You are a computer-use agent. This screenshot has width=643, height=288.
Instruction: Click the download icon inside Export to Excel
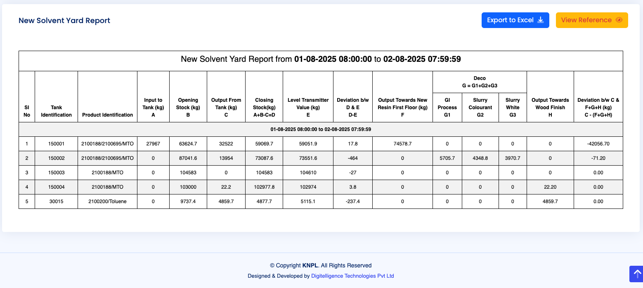[540, 20]
